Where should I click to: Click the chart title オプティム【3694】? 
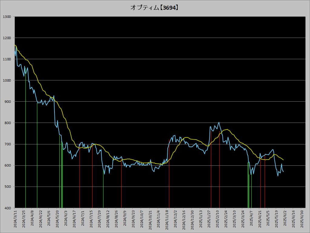coord(155,8)
